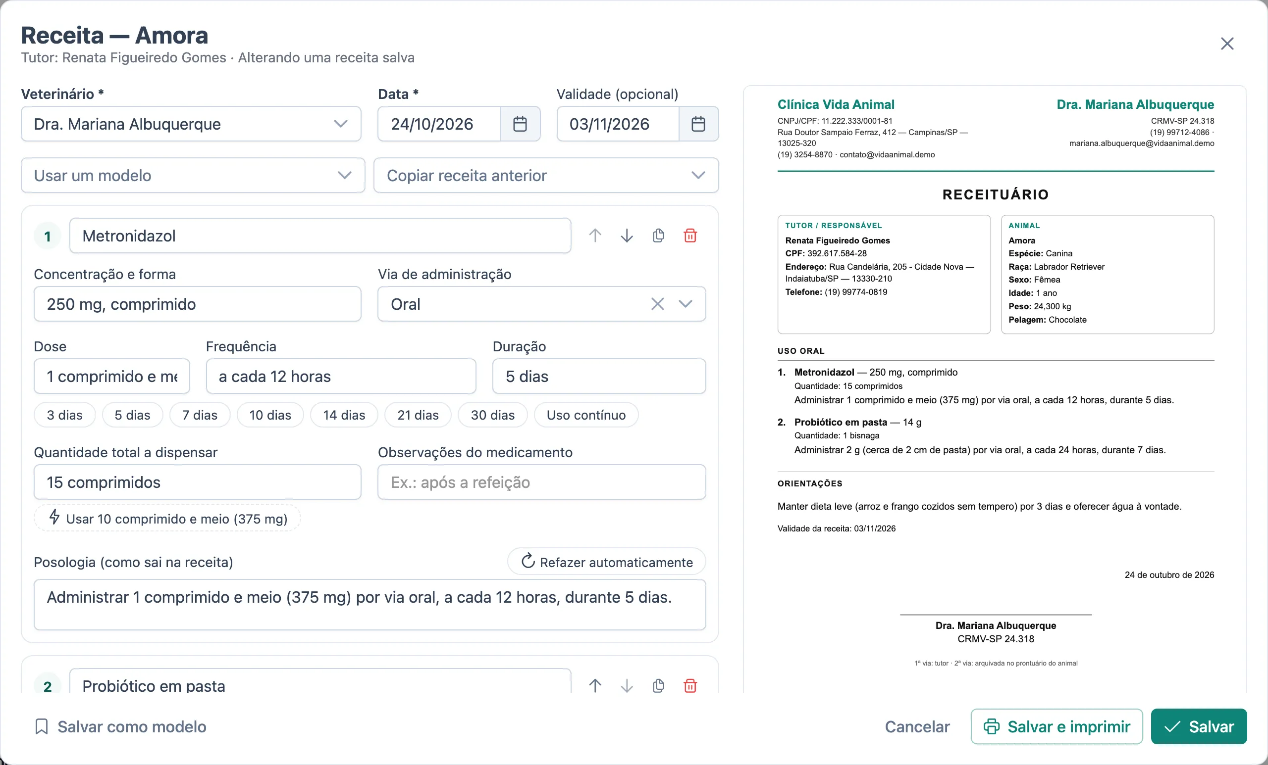Screen dimensions: 1268x765
Task: Move Metronidazol item down
Action: (626, 236)
